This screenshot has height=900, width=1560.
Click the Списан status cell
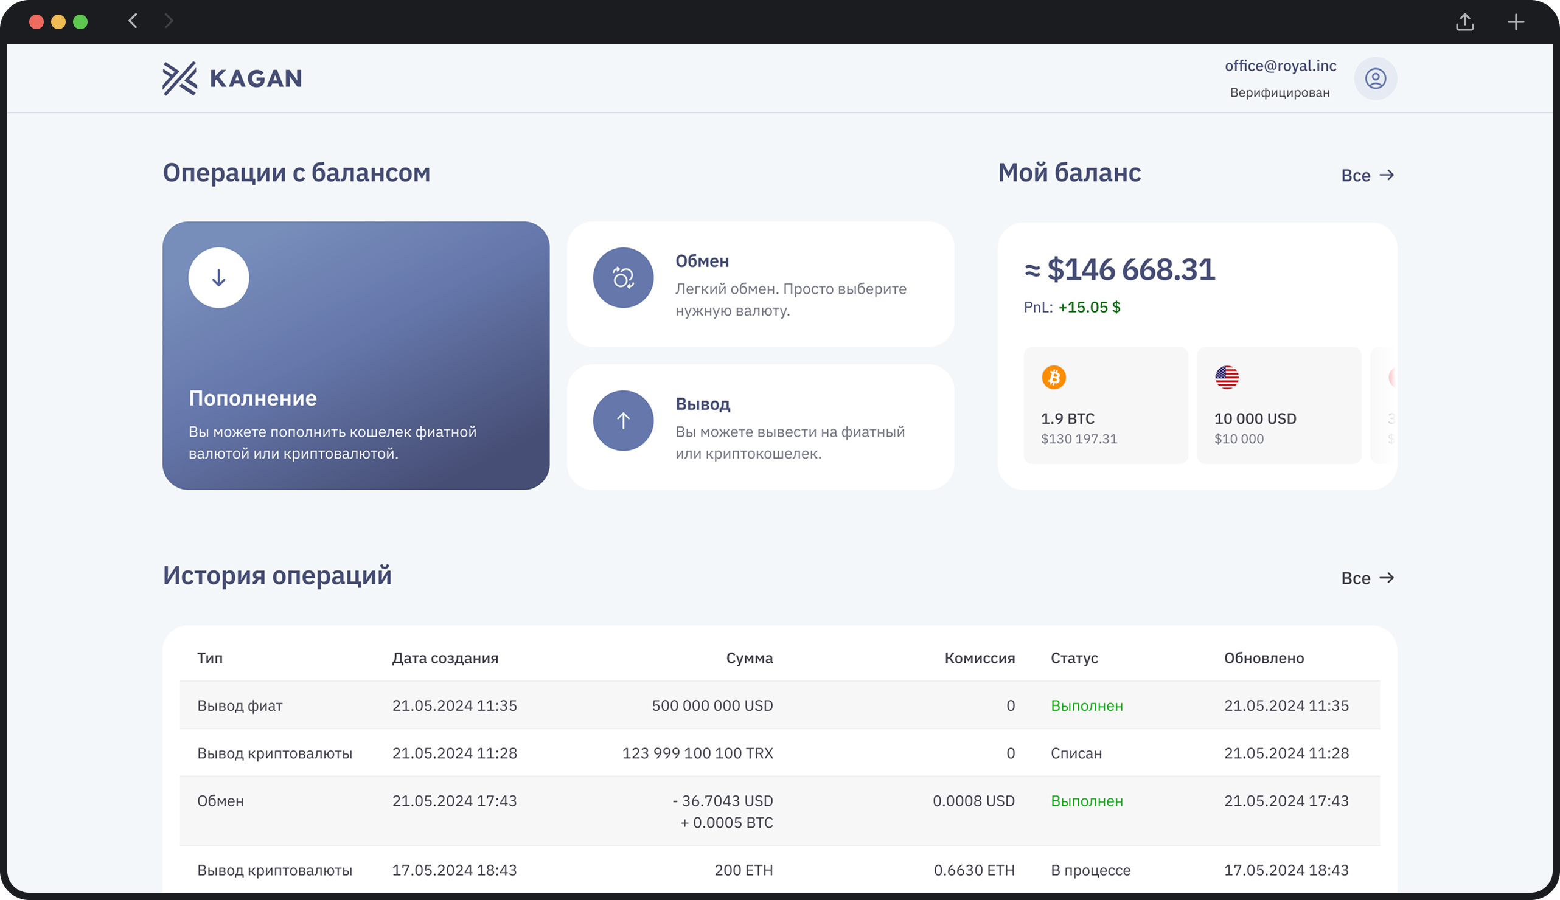[1076, 753]
